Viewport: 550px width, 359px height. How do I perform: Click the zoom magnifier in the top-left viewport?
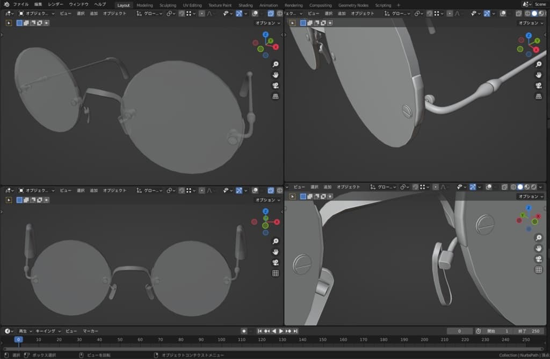(x=275, y=64)
